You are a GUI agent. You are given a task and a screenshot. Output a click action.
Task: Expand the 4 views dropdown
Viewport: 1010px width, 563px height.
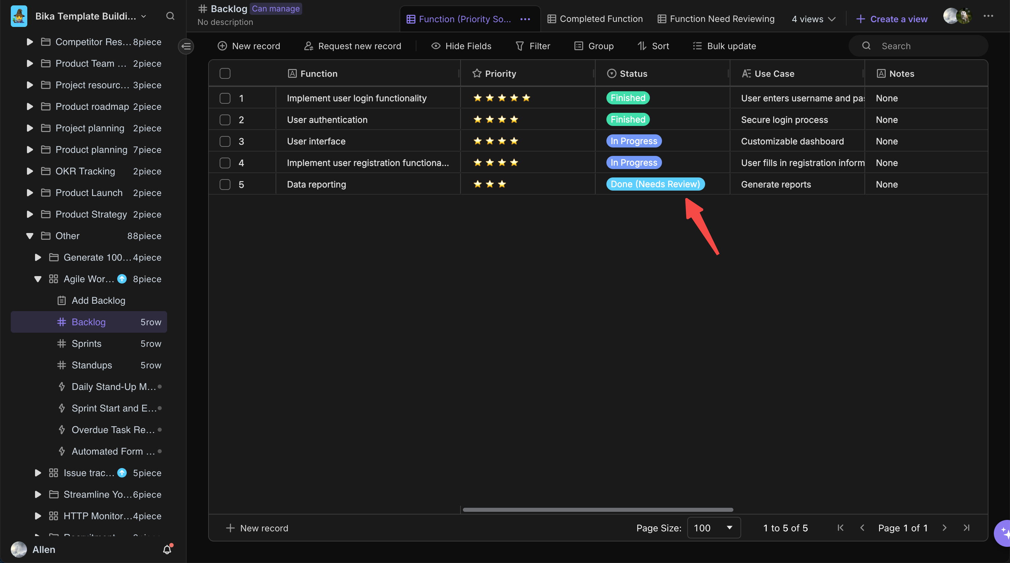point(814,19)
